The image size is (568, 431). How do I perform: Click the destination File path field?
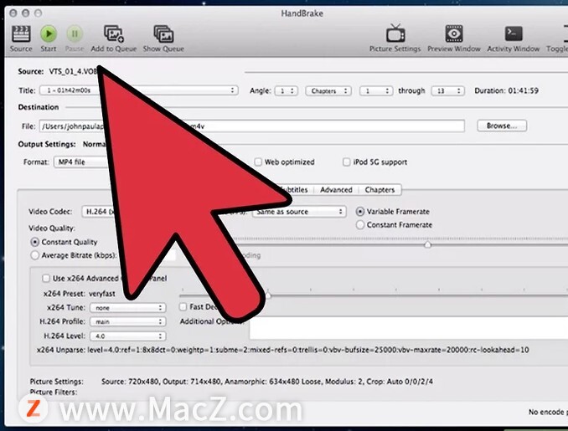click(252, 126)
